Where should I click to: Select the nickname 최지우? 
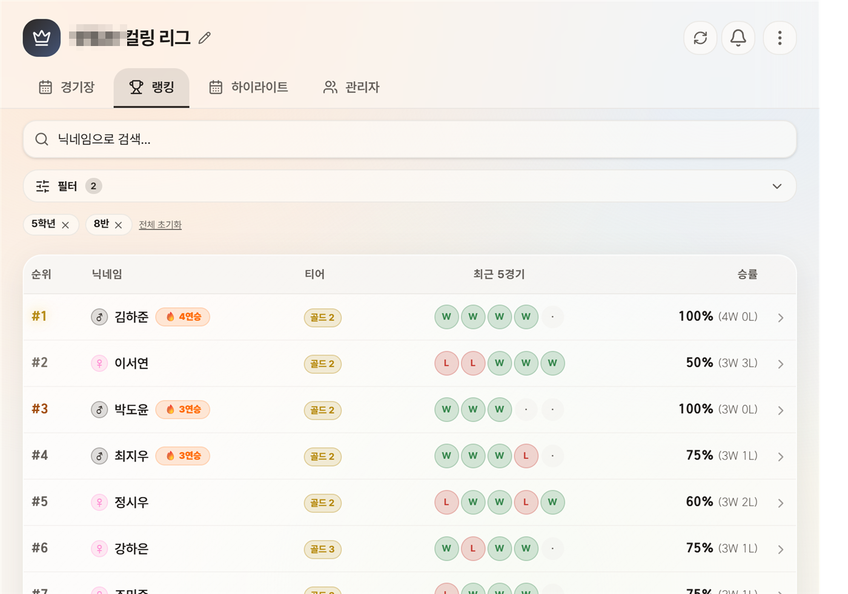pos(131,456)
